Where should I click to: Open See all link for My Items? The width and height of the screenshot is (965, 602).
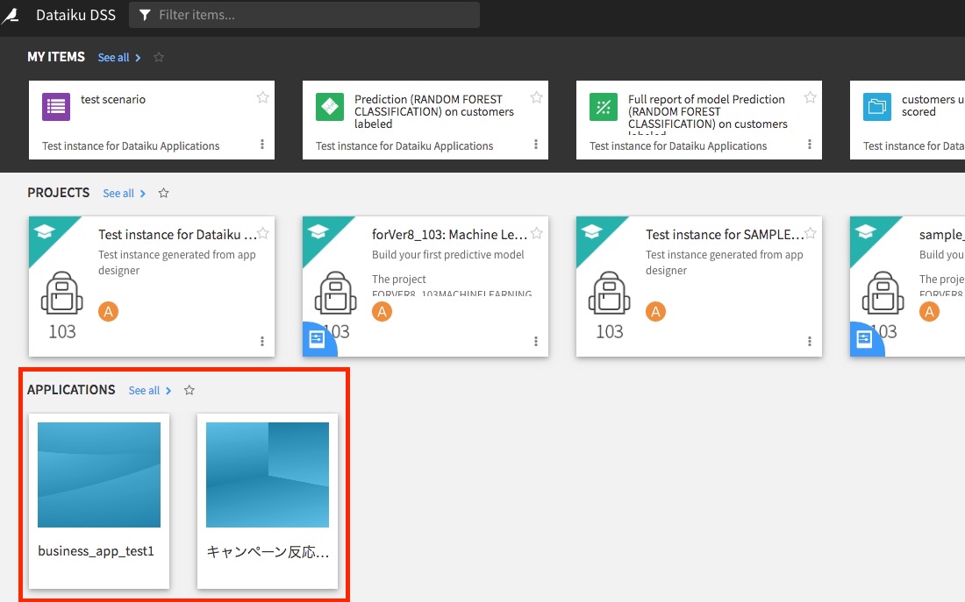[x=119, y=57]
